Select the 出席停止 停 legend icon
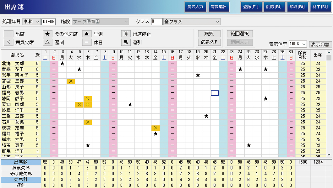 pos(126,34)
